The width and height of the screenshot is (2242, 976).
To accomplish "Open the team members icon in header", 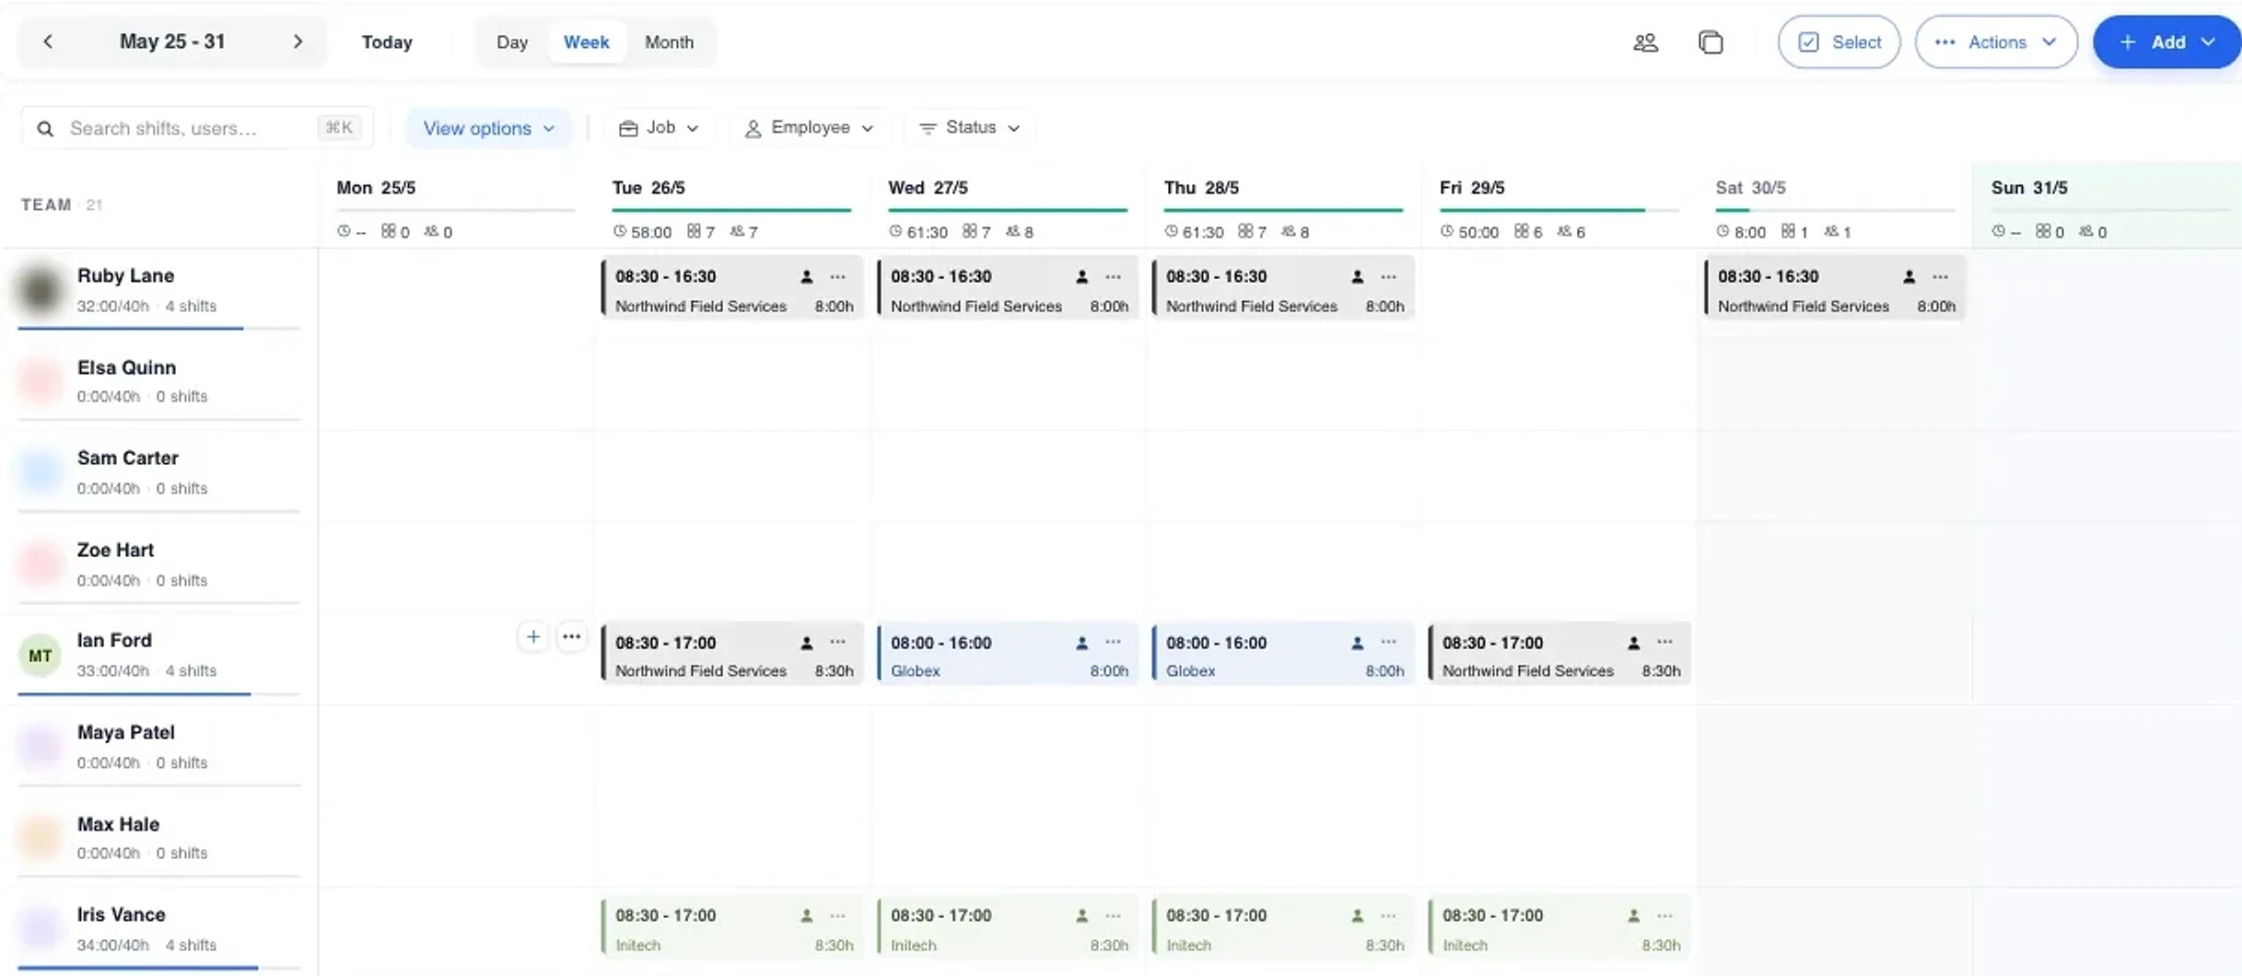I will 1646,42.
